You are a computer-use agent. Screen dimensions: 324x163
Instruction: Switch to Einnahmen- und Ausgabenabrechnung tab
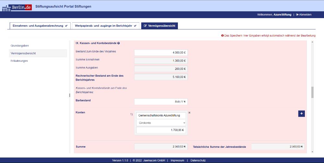[x=40, y=26]
